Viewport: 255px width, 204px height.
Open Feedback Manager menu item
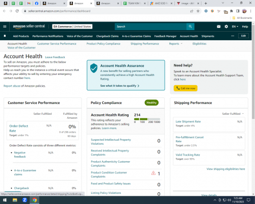[165, 36]
